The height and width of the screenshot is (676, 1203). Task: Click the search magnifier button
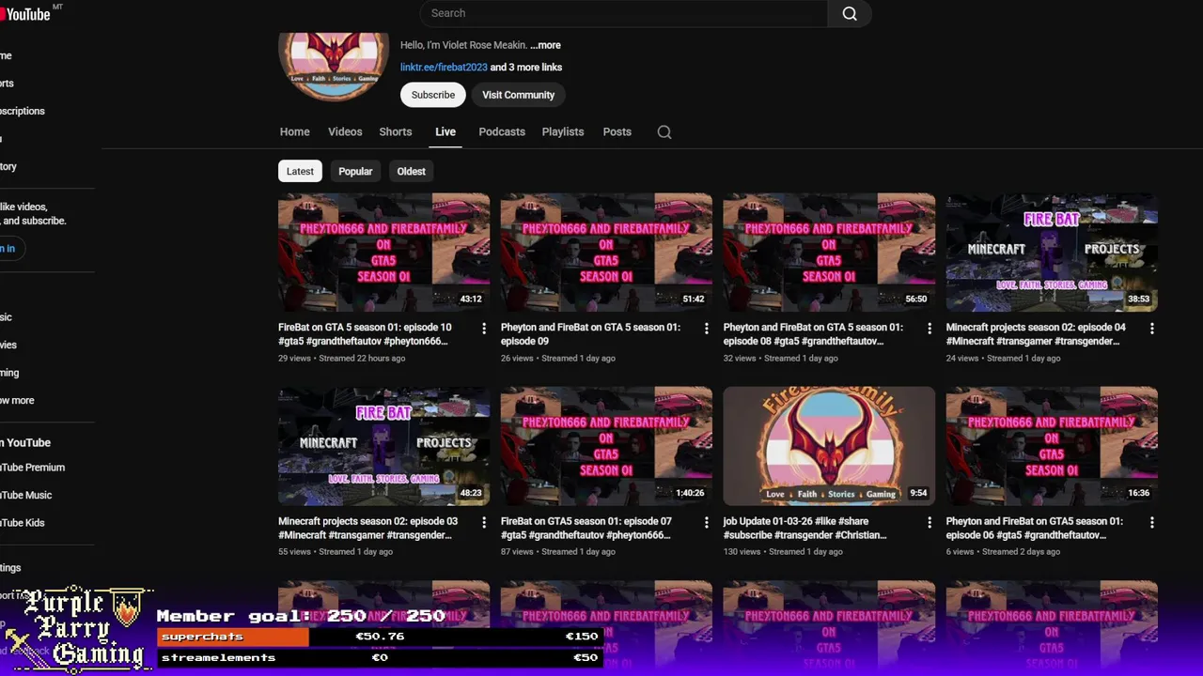850,13
